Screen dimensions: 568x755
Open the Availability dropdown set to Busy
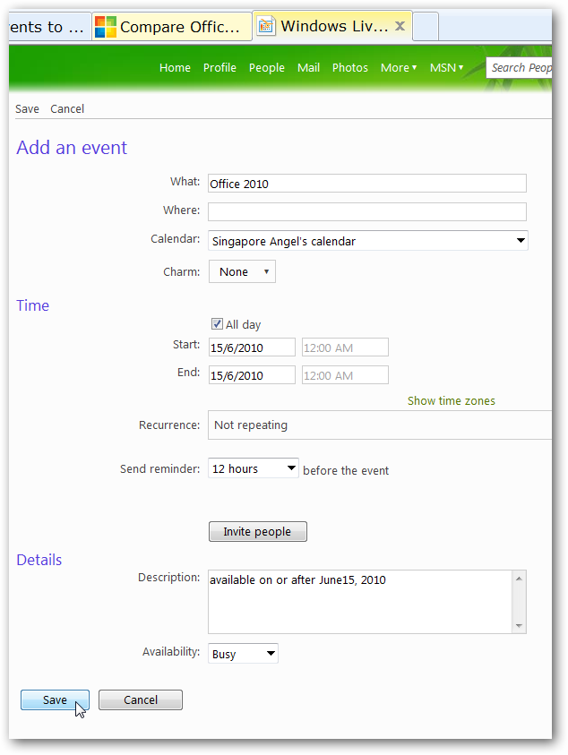click(x=244, y=654)
